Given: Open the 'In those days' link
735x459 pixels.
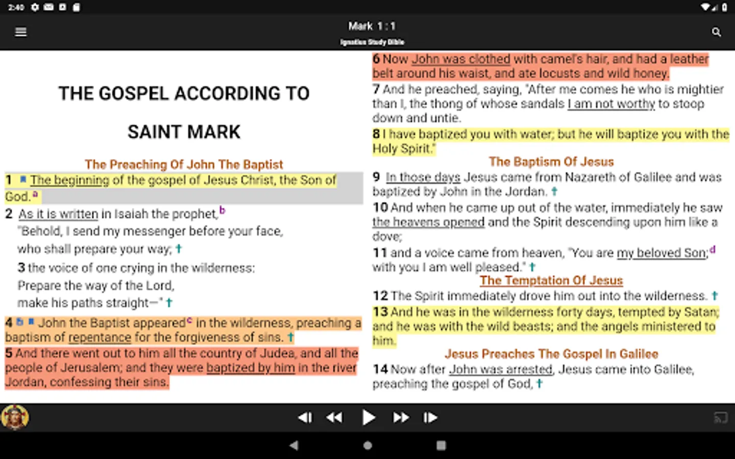Looking at the screenshot, I should pos(423,177).
